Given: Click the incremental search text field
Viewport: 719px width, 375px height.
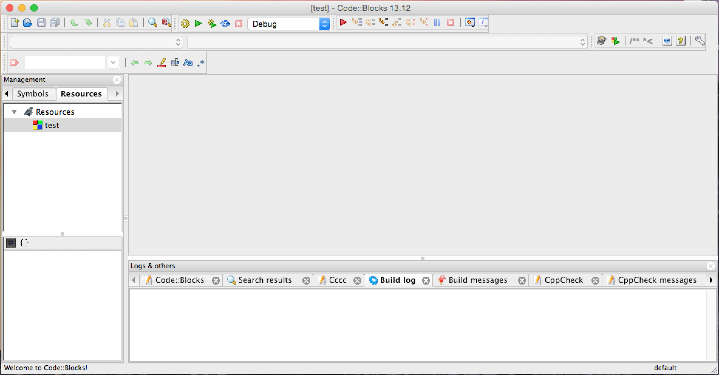Looking at the screenshot, I should click(x=65, y=62).
